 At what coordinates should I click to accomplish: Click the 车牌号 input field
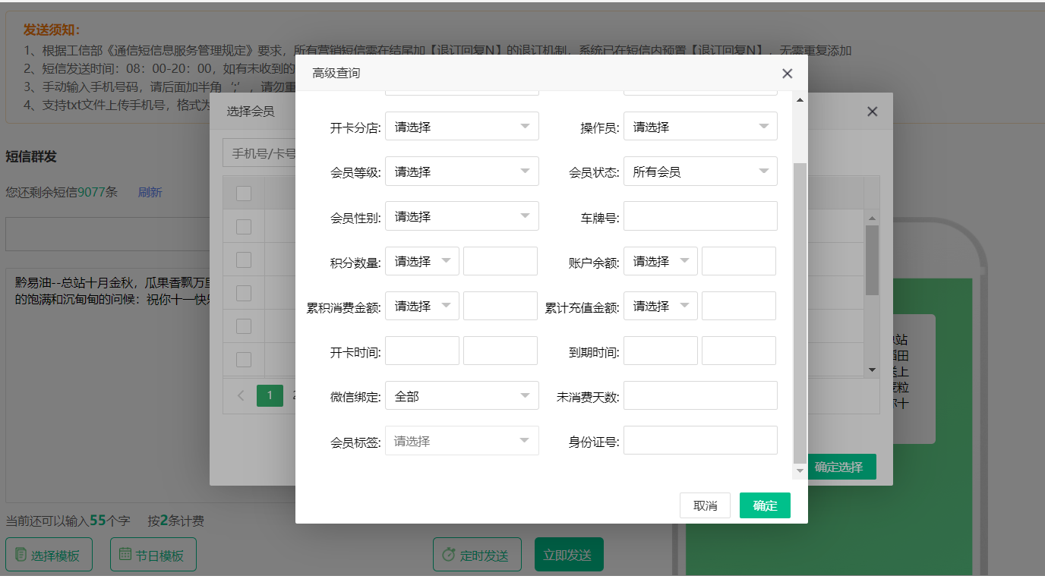(699, 216)
